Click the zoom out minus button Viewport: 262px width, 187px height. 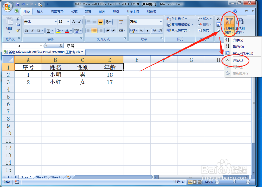[217, 182]
